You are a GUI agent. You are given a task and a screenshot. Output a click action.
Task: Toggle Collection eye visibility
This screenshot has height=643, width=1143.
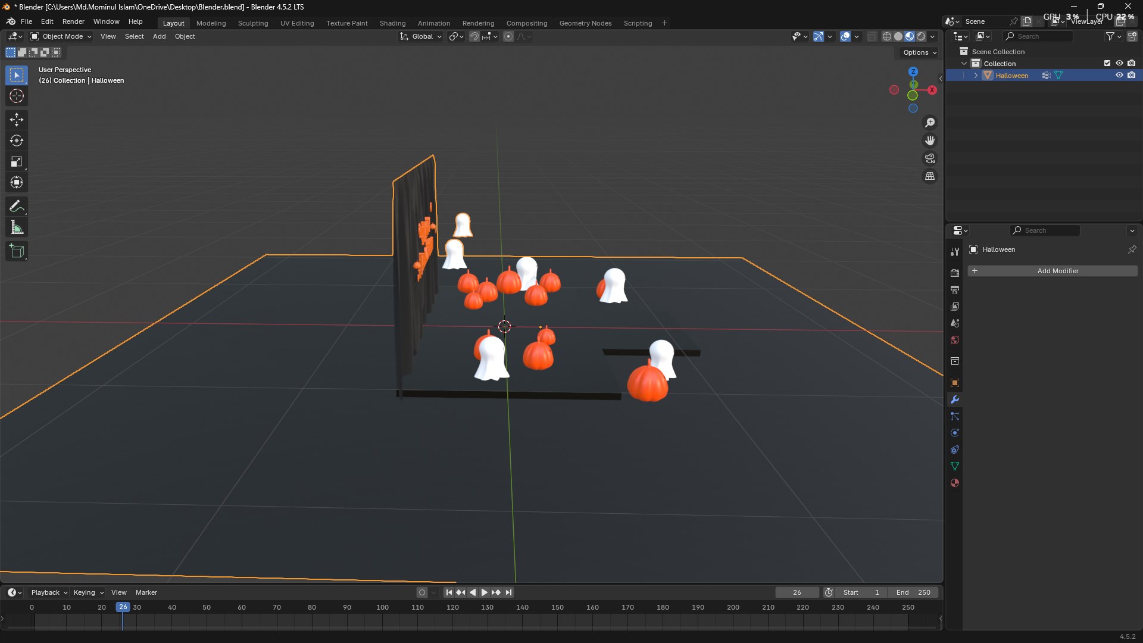(1119, 63)
